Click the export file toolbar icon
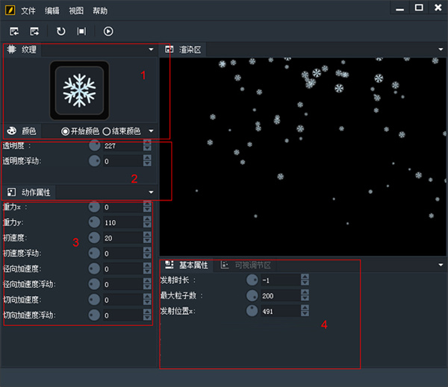This screenshot has width=448, height=387. (x=34, y=31)
